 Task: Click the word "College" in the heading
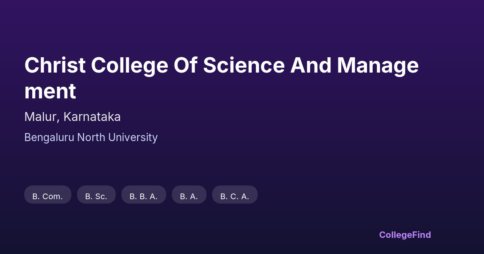(129, 66)
